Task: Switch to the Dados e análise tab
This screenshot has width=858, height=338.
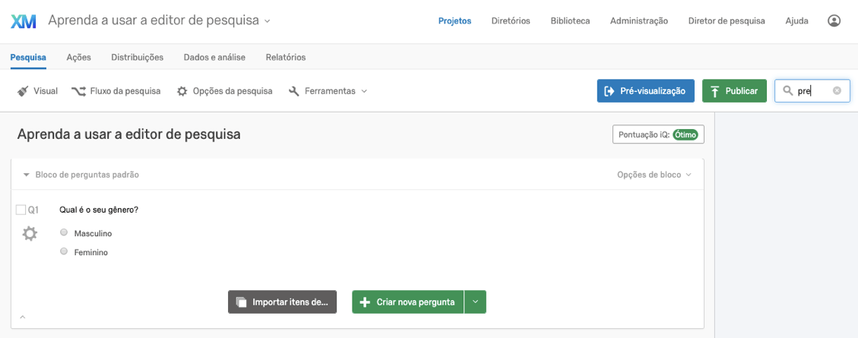Action: pyautogui.click(x=214, y=58)
